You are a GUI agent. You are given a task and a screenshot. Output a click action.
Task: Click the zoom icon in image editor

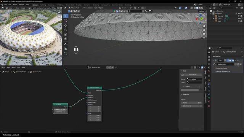[x=59, y=12]
